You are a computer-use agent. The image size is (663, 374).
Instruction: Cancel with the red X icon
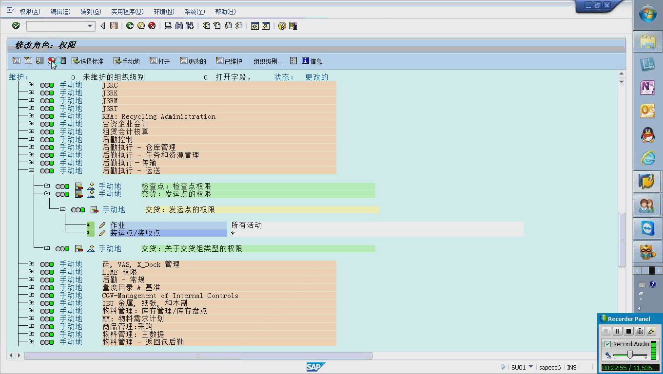[152, 26]
